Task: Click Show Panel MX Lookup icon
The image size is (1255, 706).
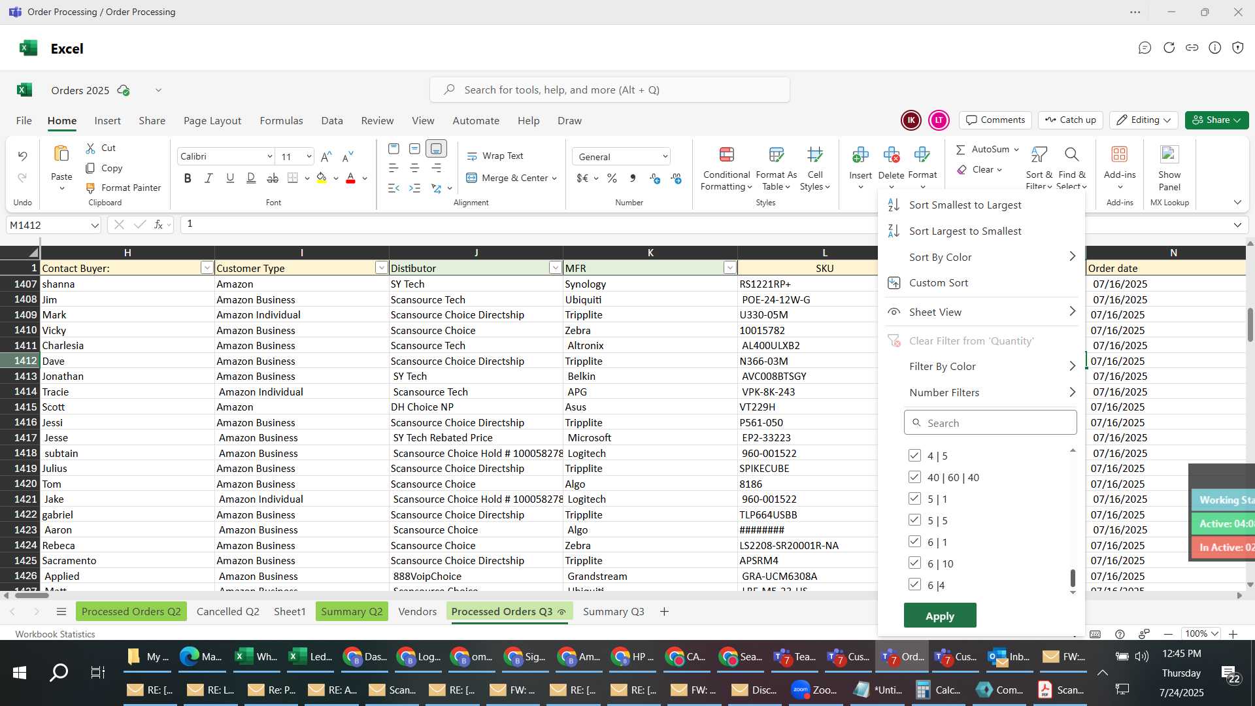Action: coord(1169,155)
